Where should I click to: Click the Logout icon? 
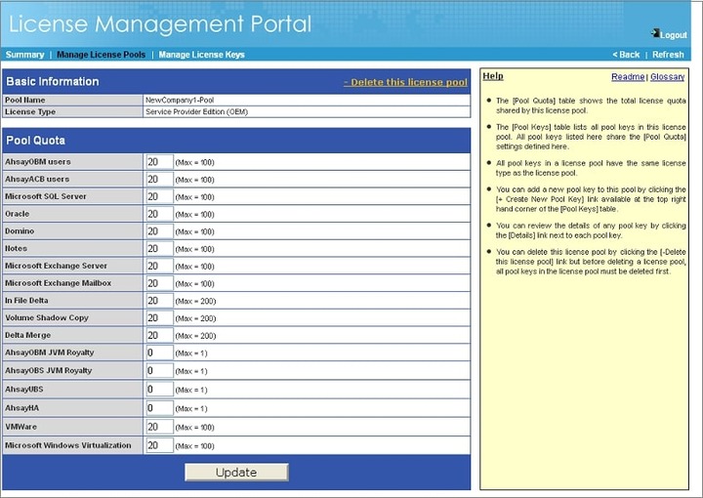tap(655, 33)
